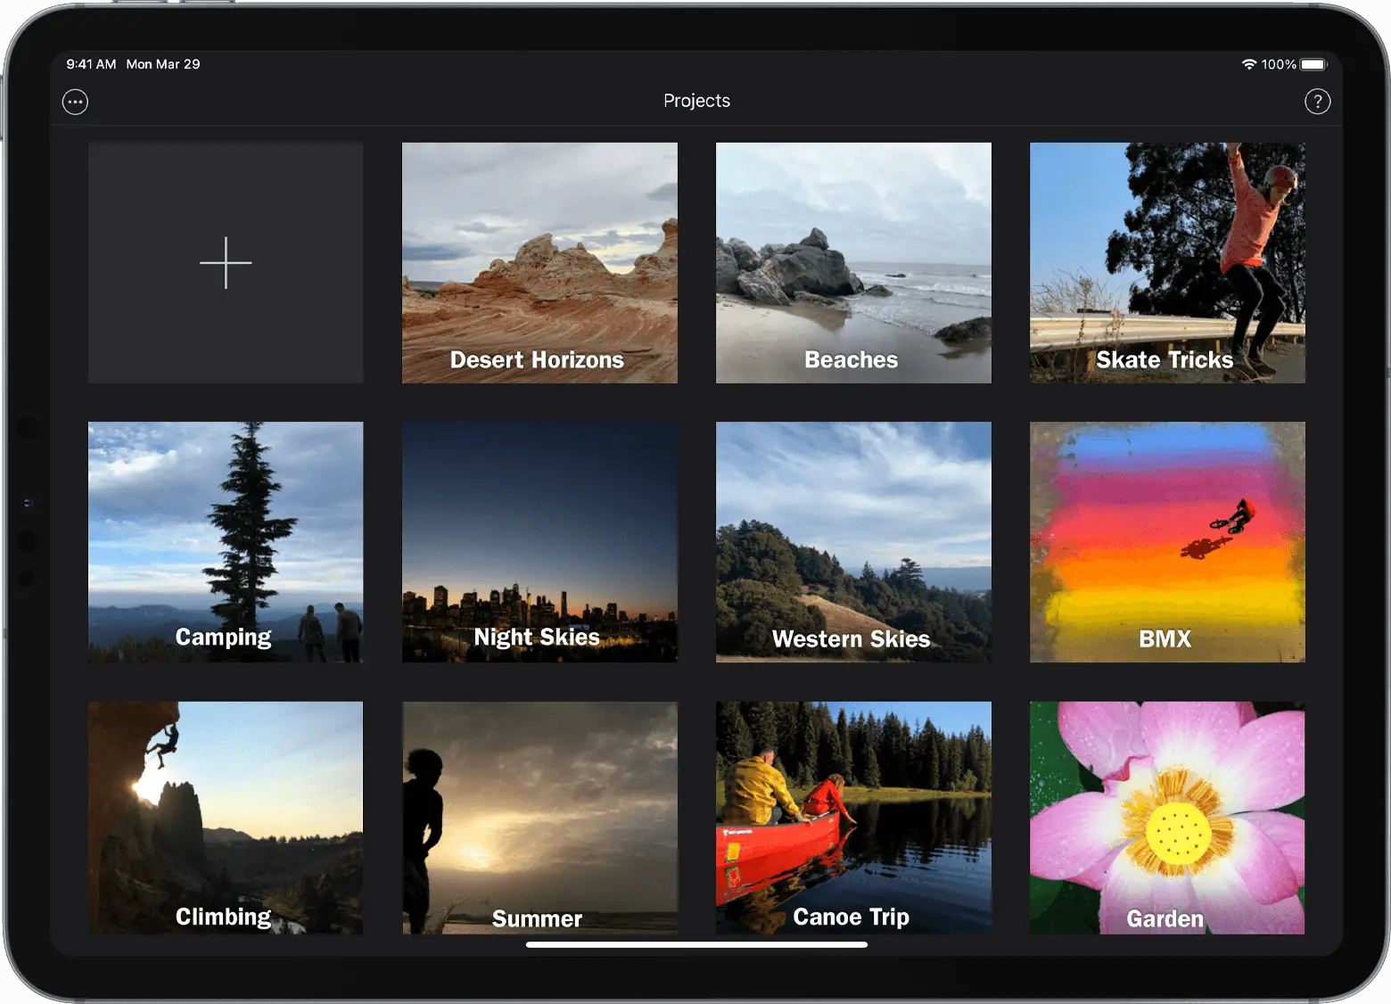Viewport: 1391px width, 1004px height.
Task: Click the 100% battery percentage label
Action: coord(1279,63)
